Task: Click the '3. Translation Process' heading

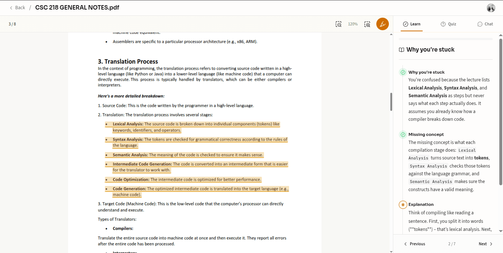Action: pyautogui.click(x=128, y=62)
